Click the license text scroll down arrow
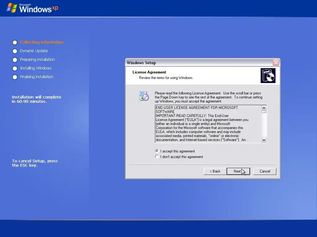 point(264,140)
